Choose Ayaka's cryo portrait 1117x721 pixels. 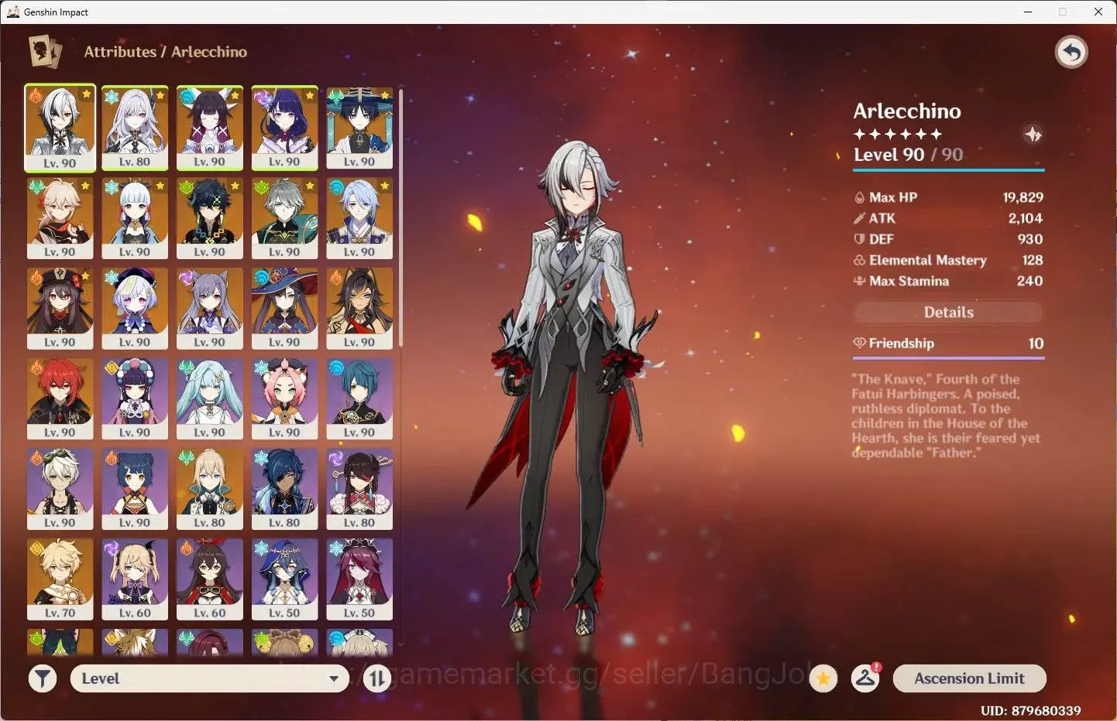[135, 218]
